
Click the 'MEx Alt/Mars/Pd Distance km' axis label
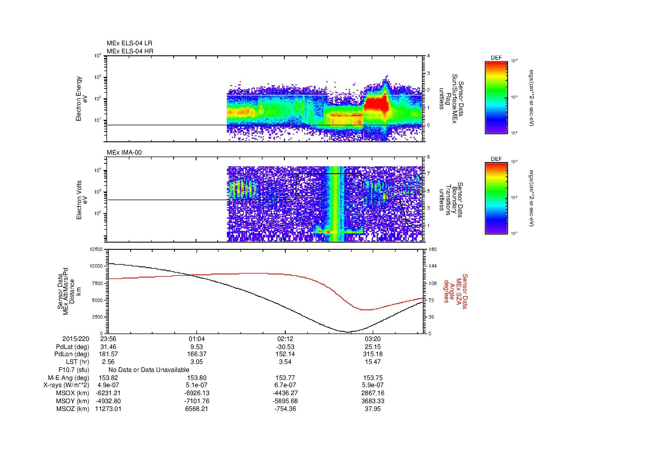[69, 291]
